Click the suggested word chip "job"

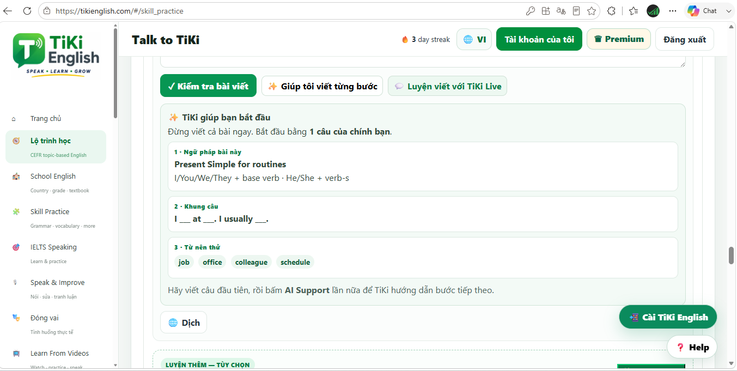(x=184, y=262)
